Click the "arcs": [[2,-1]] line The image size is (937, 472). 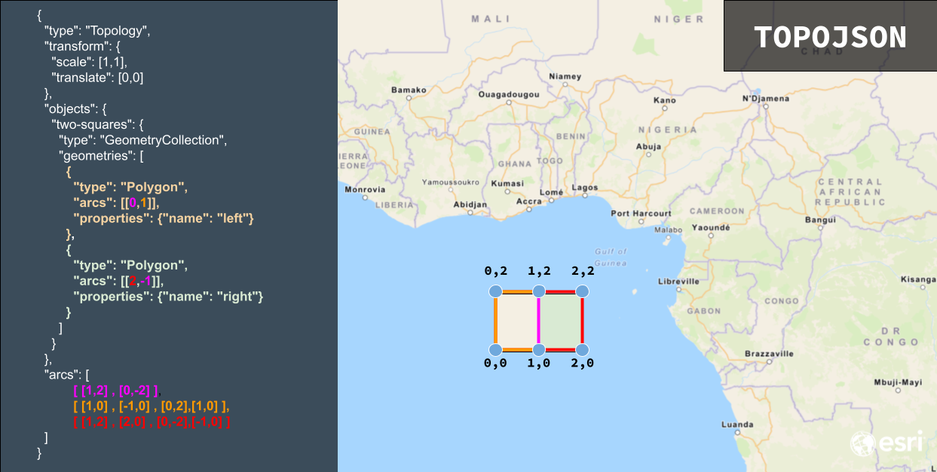pyautogui.click(x=118, y=281)
